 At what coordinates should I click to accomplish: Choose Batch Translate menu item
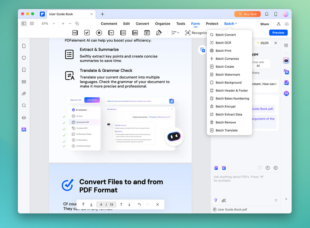click(229, 130)
